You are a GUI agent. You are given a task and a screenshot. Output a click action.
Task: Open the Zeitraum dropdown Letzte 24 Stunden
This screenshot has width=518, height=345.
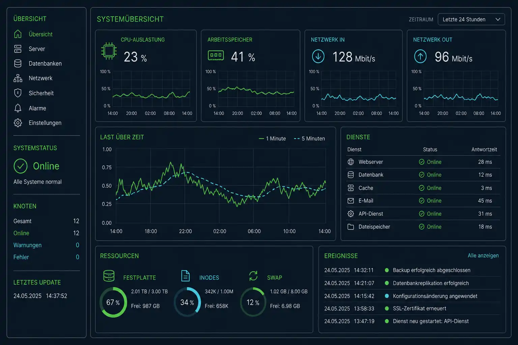click(x=471, y=19)
